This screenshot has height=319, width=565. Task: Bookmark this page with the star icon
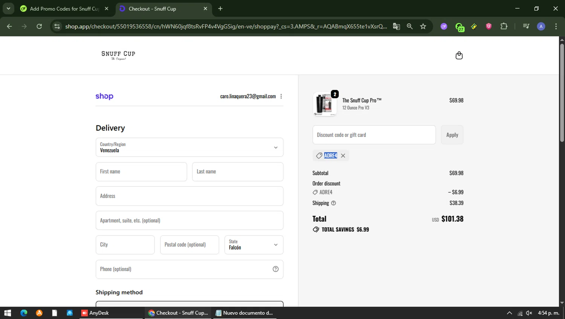pyautogui.click(x=423, y=26)
